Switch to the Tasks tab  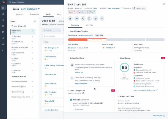(x=59, y=14)
